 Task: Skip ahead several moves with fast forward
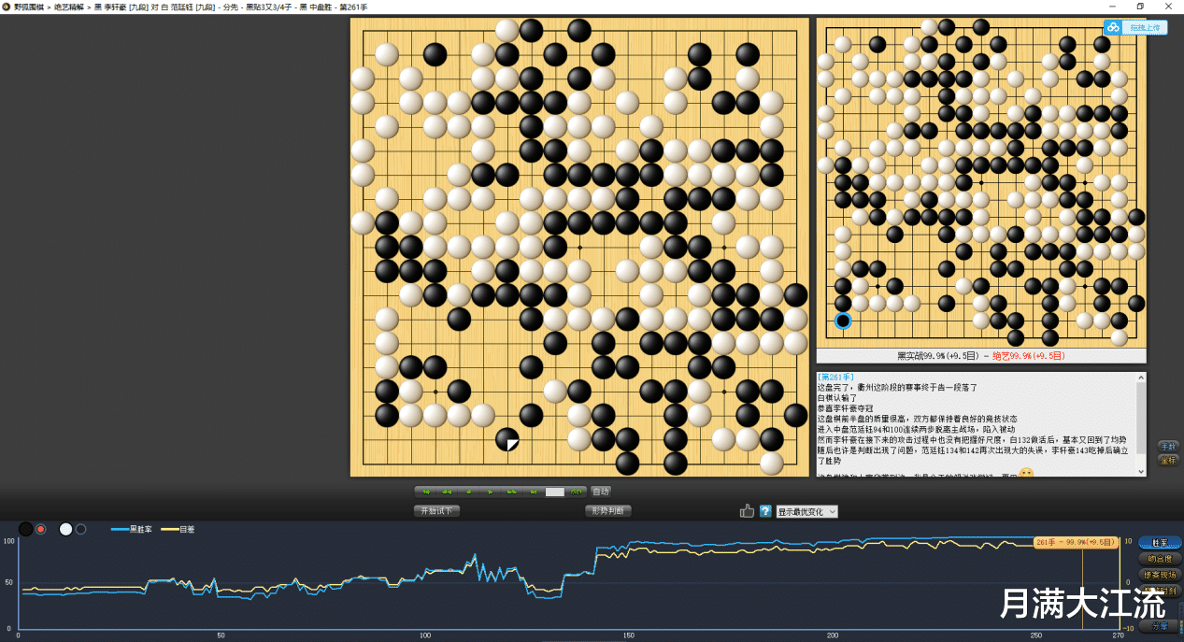click(512, 492)
